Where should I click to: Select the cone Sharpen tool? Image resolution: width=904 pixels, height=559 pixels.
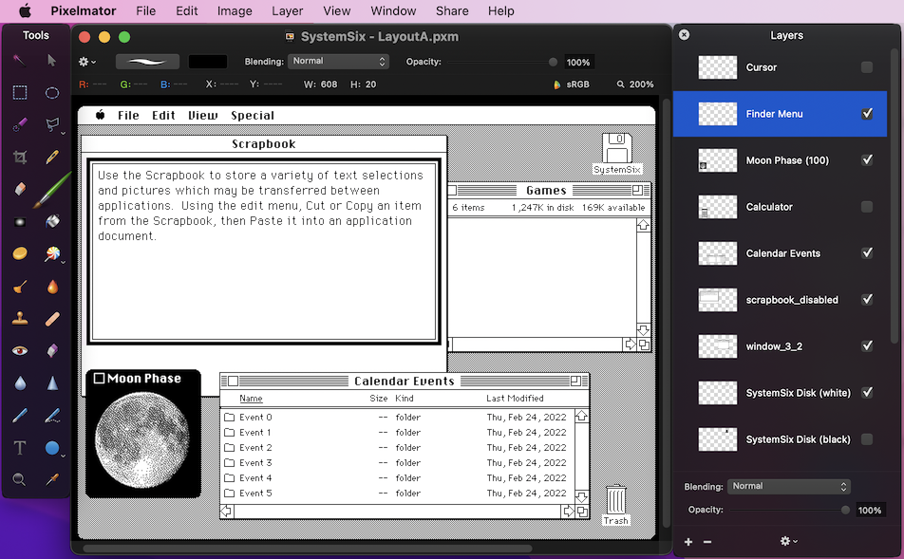[x=52, y=382]
